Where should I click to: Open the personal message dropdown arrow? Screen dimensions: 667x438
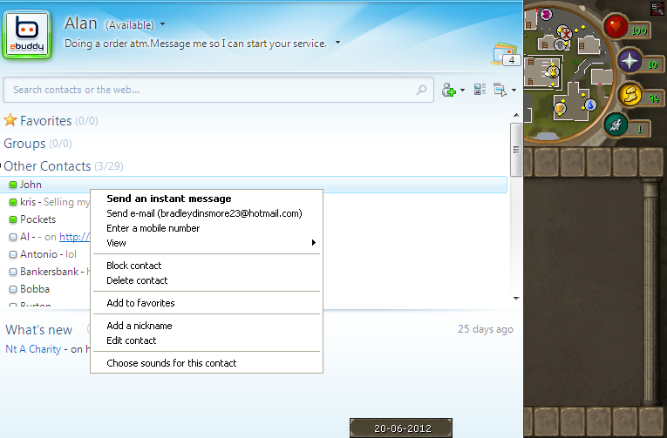tap(337, 43)
